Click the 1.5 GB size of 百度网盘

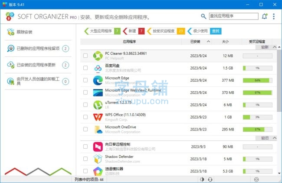coord(228,68)
